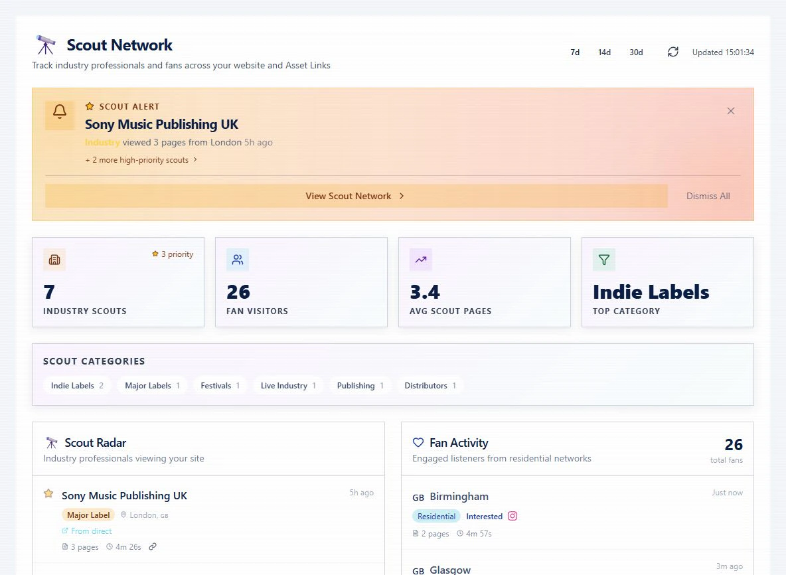Click the telescope logo beside Scout Network title
This screenshot has width=786, height=575.
(x=46, y=44)
